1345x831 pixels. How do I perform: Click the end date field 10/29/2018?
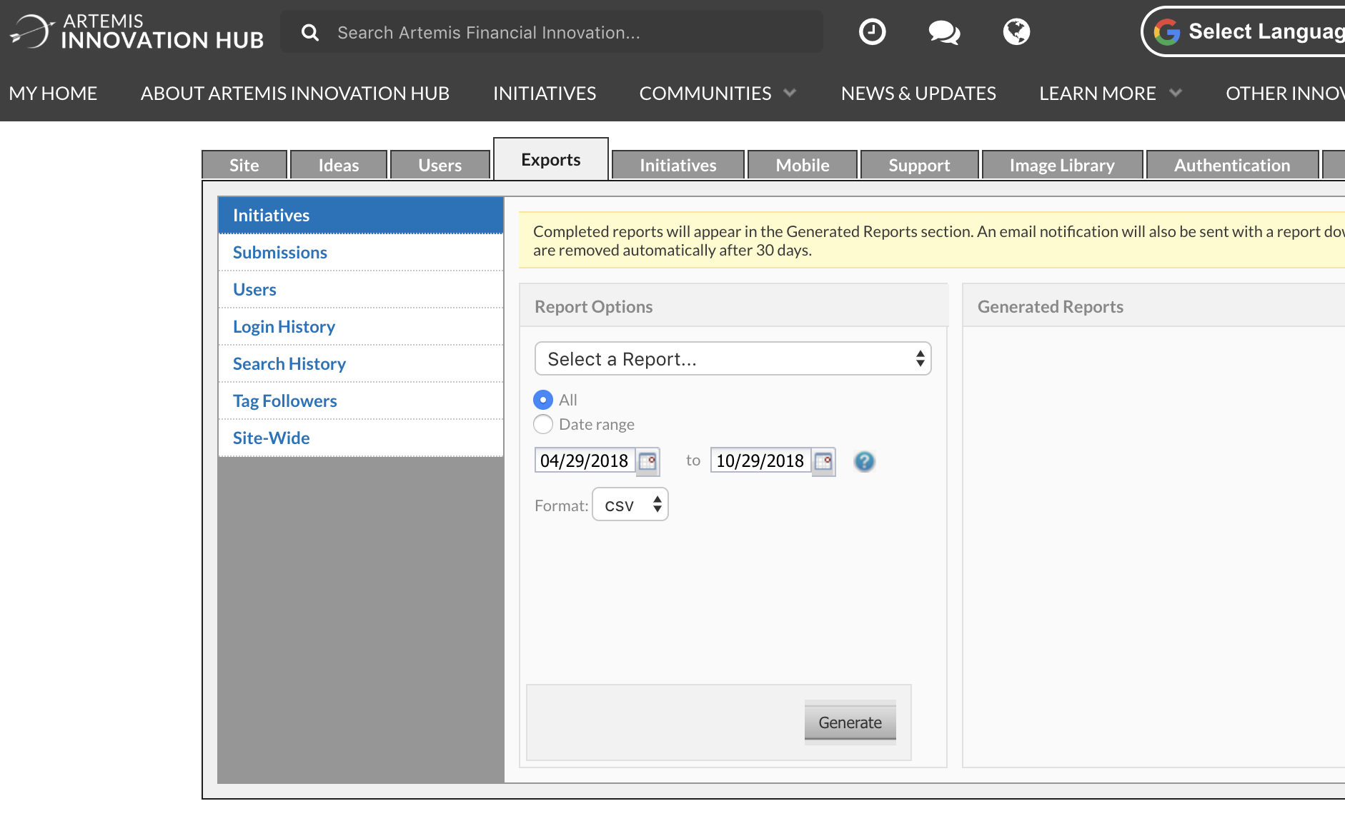pos(760,460)
